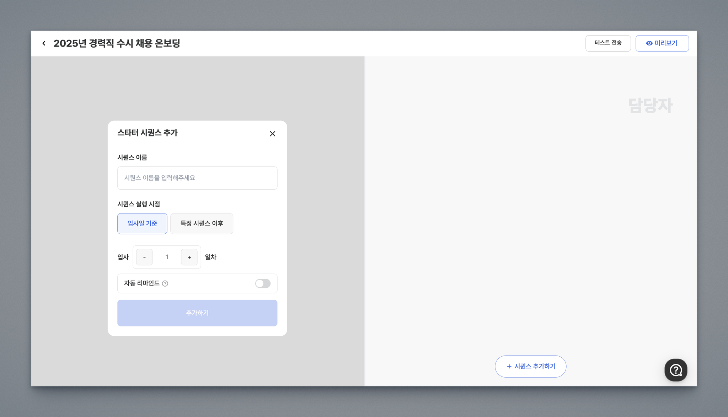Click the 스타터 시퀀스 추가 dialog title

[148, 133]
